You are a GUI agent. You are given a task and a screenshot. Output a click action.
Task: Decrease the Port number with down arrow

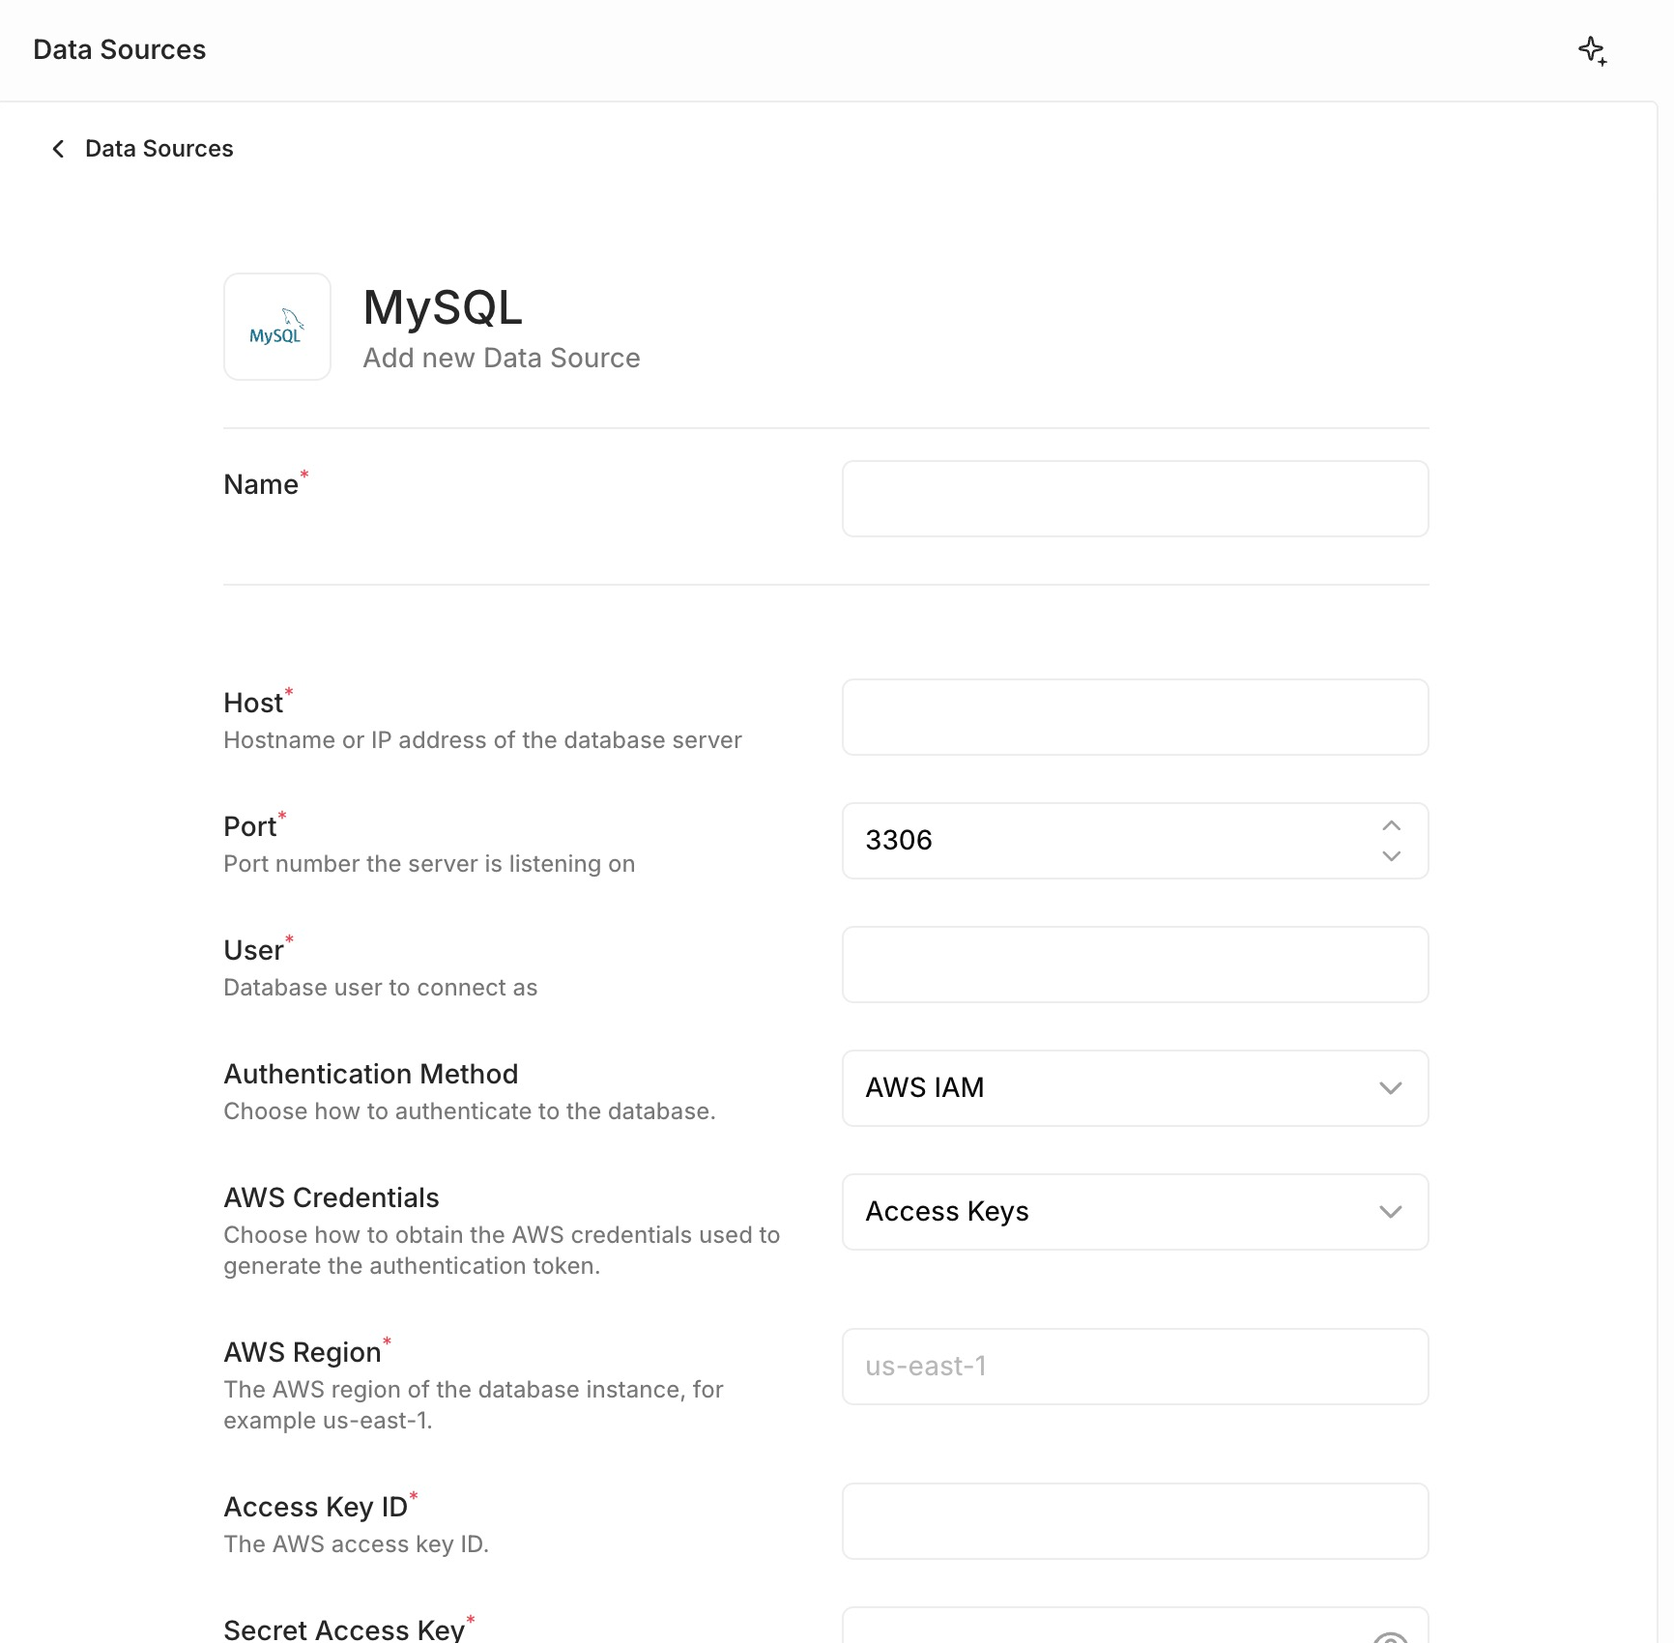click(x=1391, y=856)
